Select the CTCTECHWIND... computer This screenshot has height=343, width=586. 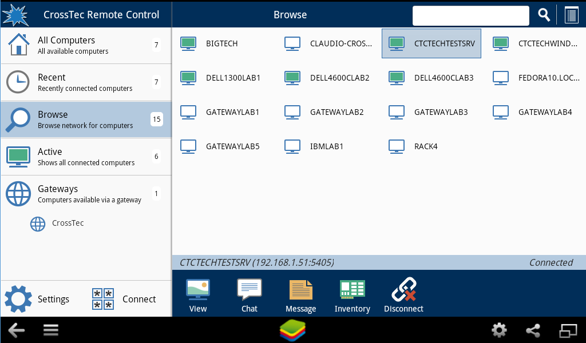point(535,43)
